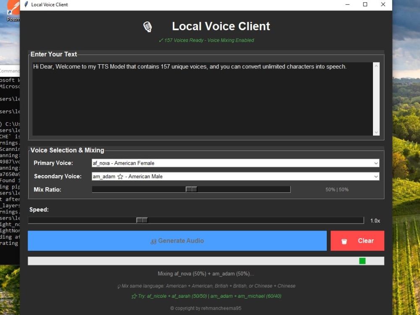Click the text box scrollbar up arrow
This screenshot has height=315, width=420.
pos(376,66)
